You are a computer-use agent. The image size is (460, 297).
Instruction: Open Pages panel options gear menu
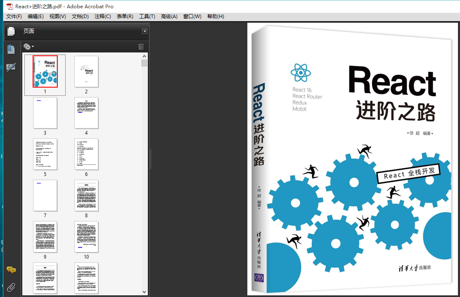click(x=28, y=46)
